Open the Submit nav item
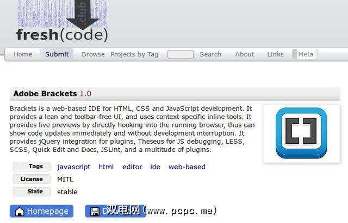The height and width of the screenshot is (223, 348). coord(57,54)
